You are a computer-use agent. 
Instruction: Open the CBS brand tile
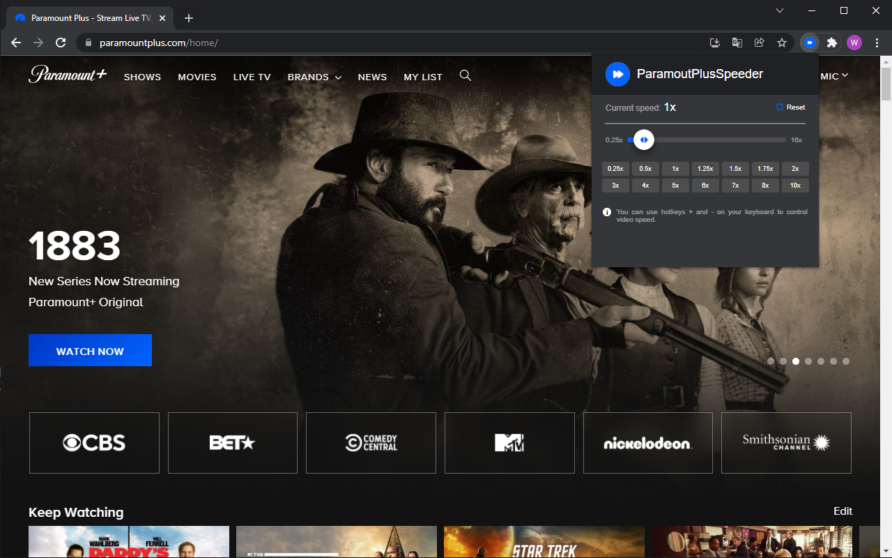point(94,443)
